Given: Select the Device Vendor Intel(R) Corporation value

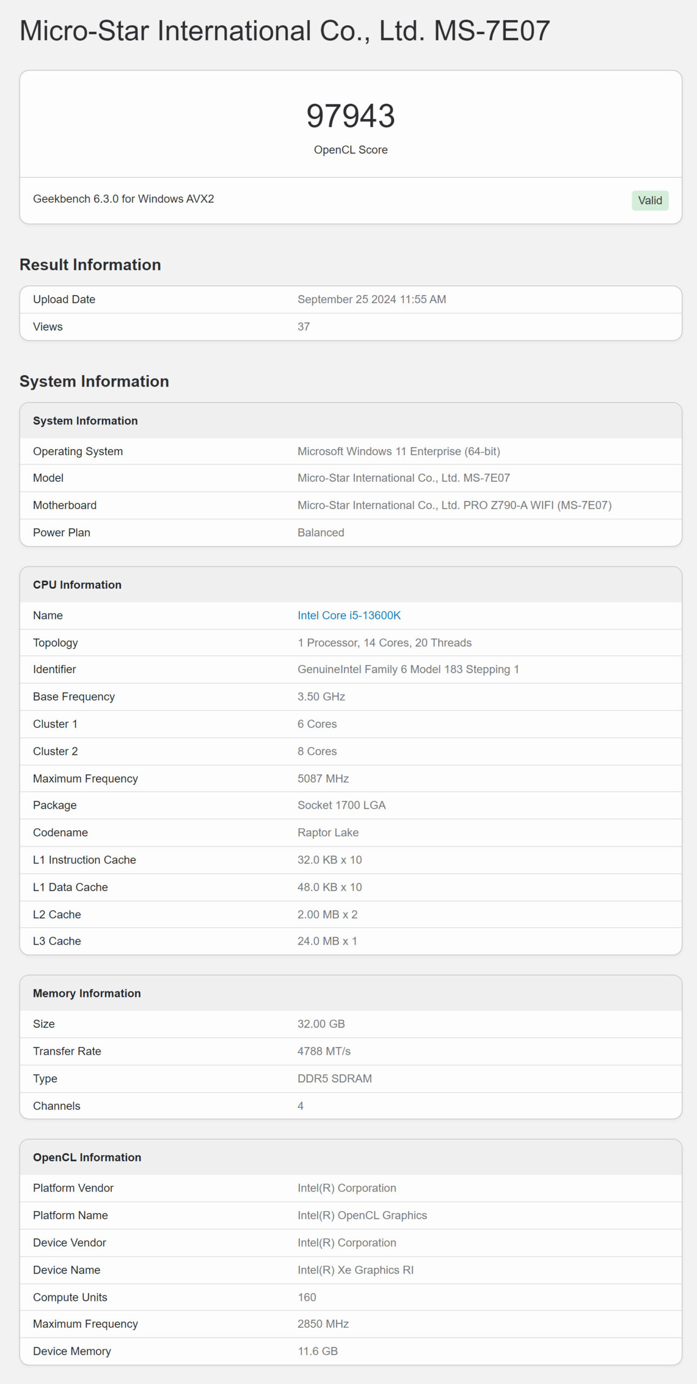Looking at the screenshot, I should [x=347, y=1242].
